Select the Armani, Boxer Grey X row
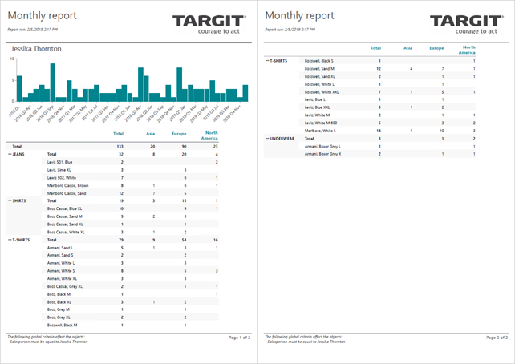This screenshot has width=515, height=364. [x=387, y=154]
